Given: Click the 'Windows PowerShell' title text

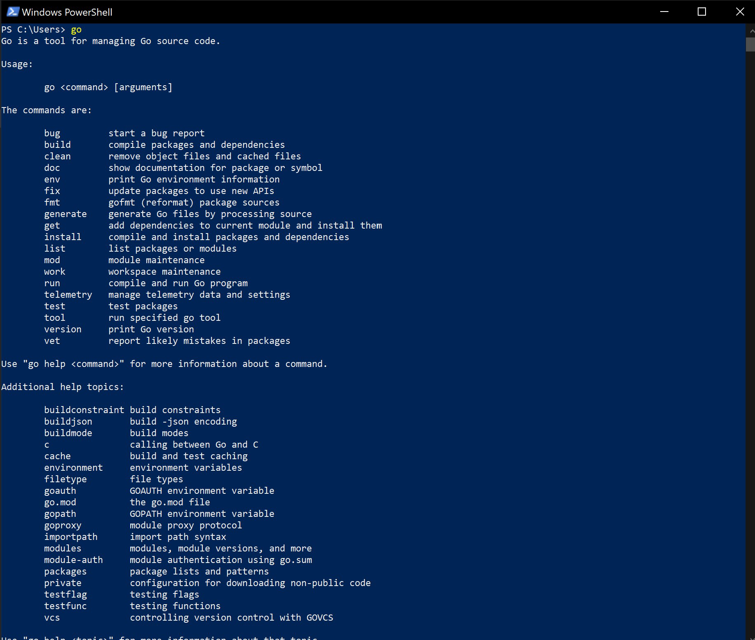Looking at the screenshot, I should pyautogui.click(x=67, y=12).
